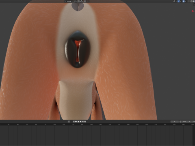Screen dimensions: 195x146
Task: Open the overlays options dropdown arrow
Action: (186, 1)
